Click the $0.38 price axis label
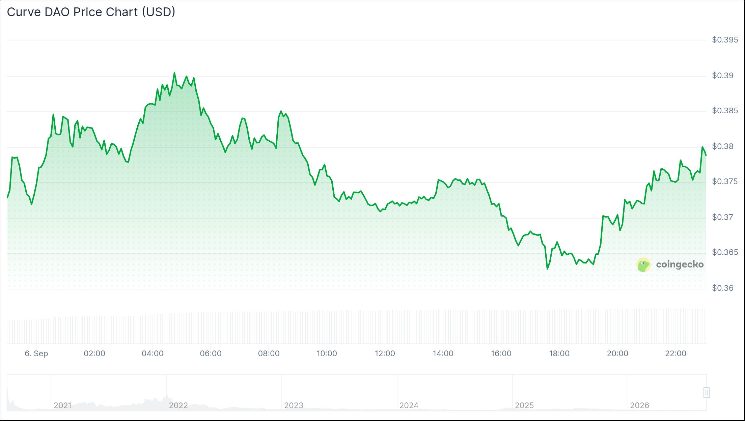Screen dimensions: 745x421 click(x=723, y=146)
